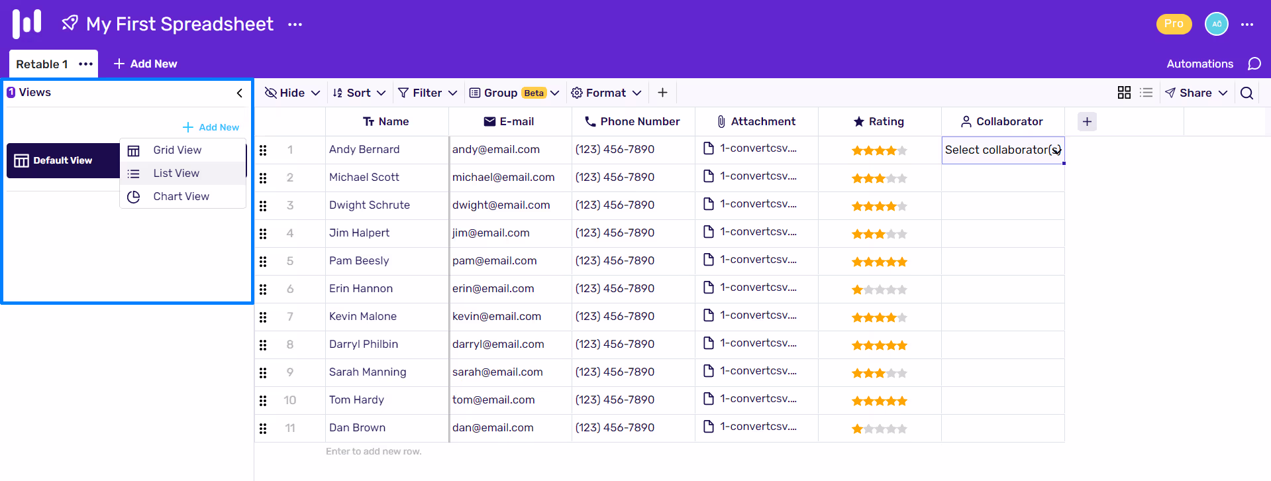Viewport: 1271px width, 481px height.
Task: Open Select collaborator(s) dropdown
Action: tap(1003, 150)
